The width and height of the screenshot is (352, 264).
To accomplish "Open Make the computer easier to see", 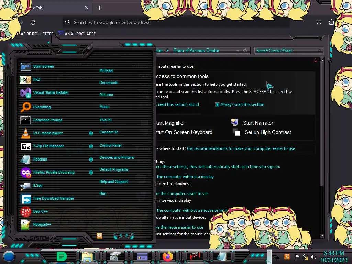I will coord(182,194).
